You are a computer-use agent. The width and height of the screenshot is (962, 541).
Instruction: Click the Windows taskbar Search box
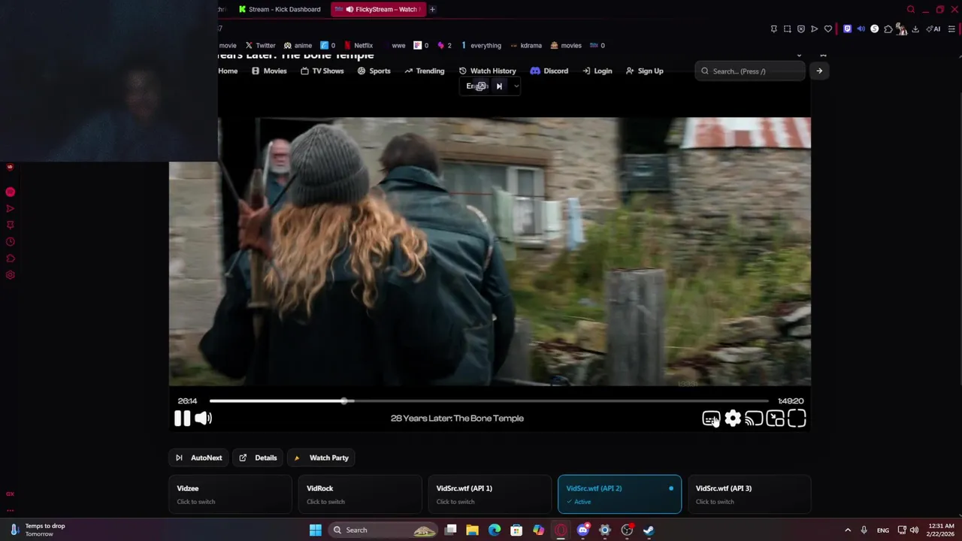[383, 530]
